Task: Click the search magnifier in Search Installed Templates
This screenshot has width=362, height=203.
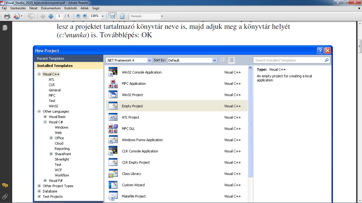Action: click(326, 60)
